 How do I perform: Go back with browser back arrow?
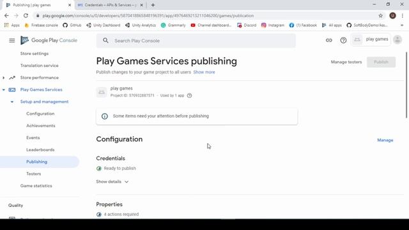pyautogui.click(x=6, y=15)
